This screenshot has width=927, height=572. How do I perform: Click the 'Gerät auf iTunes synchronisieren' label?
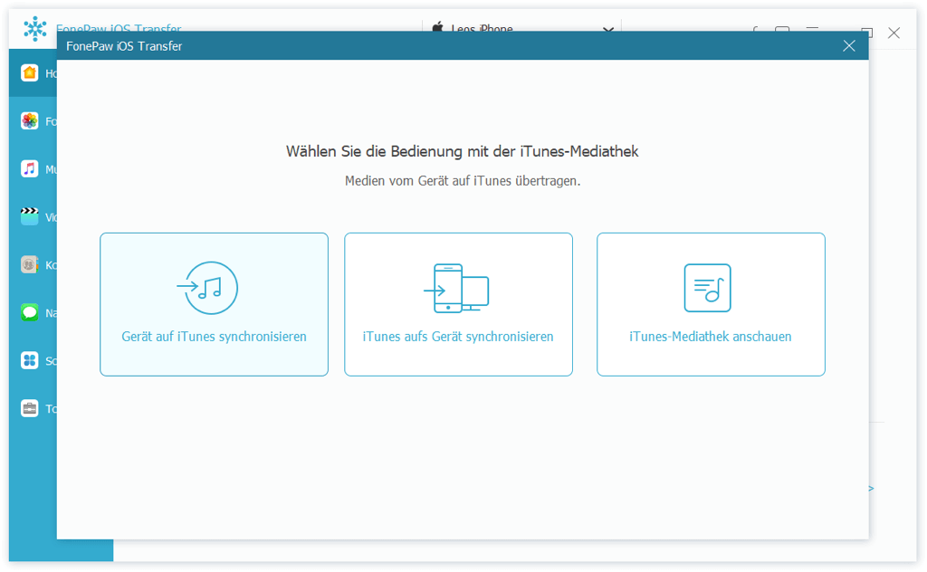[214, 337]
